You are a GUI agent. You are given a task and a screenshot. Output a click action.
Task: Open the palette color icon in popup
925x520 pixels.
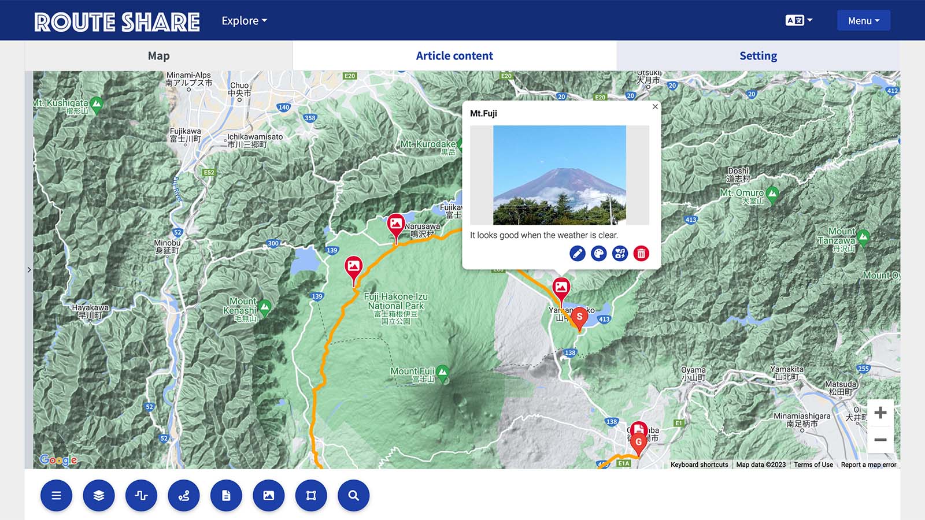(x=599, y=253)
